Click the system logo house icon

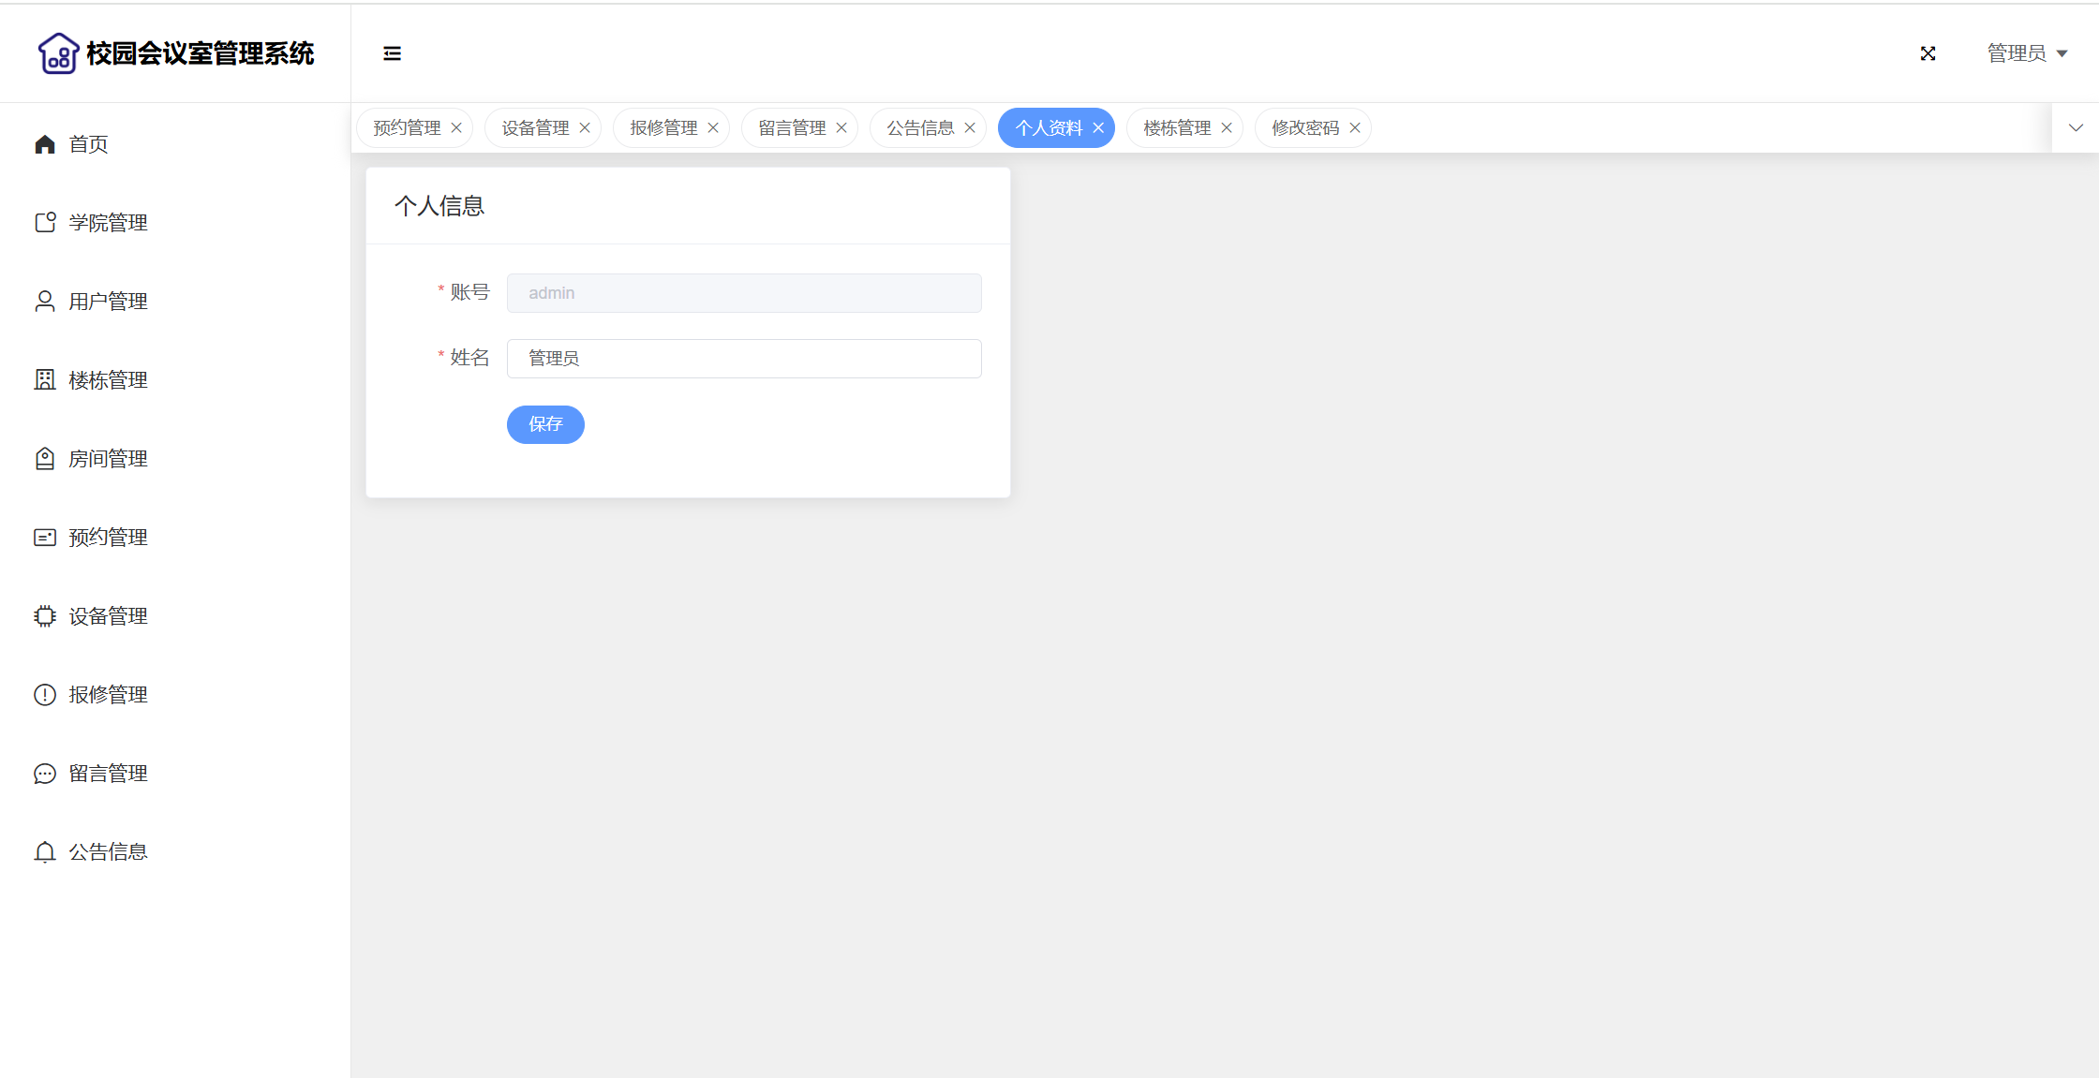click(58, 53)
